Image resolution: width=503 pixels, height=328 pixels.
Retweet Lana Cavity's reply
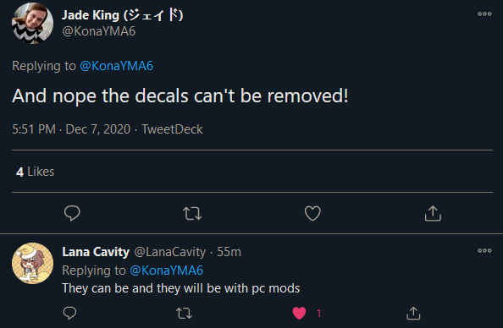(184, 314)
